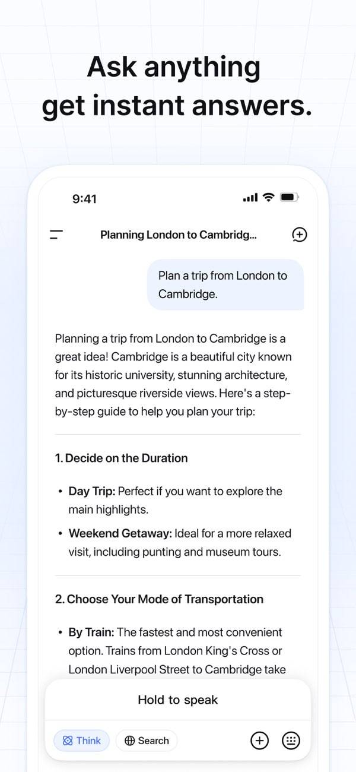Start a new chat with plus bubble icon

point(300,235)
